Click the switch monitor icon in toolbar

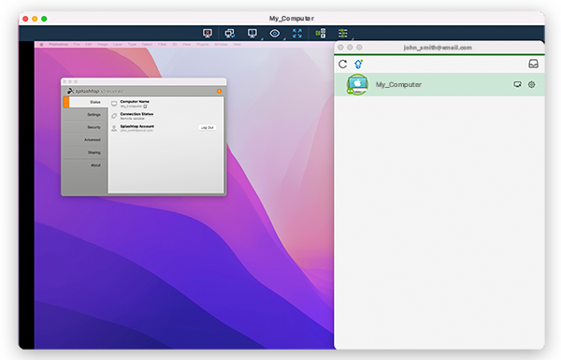point(230,34)
